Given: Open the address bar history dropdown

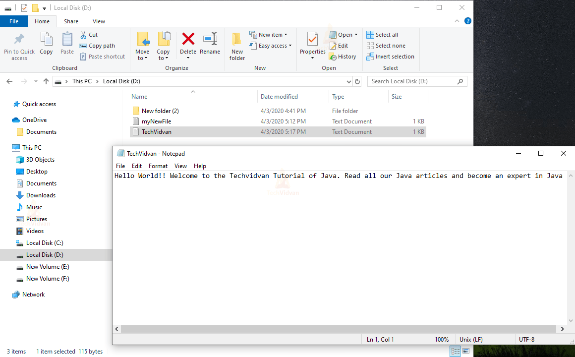Looking at the screenshot, I should click(x=348, y=81).
